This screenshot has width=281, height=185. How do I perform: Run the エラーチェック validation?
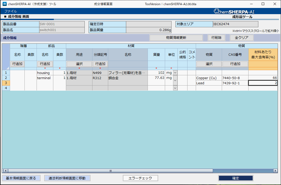(x=140, y=178)
